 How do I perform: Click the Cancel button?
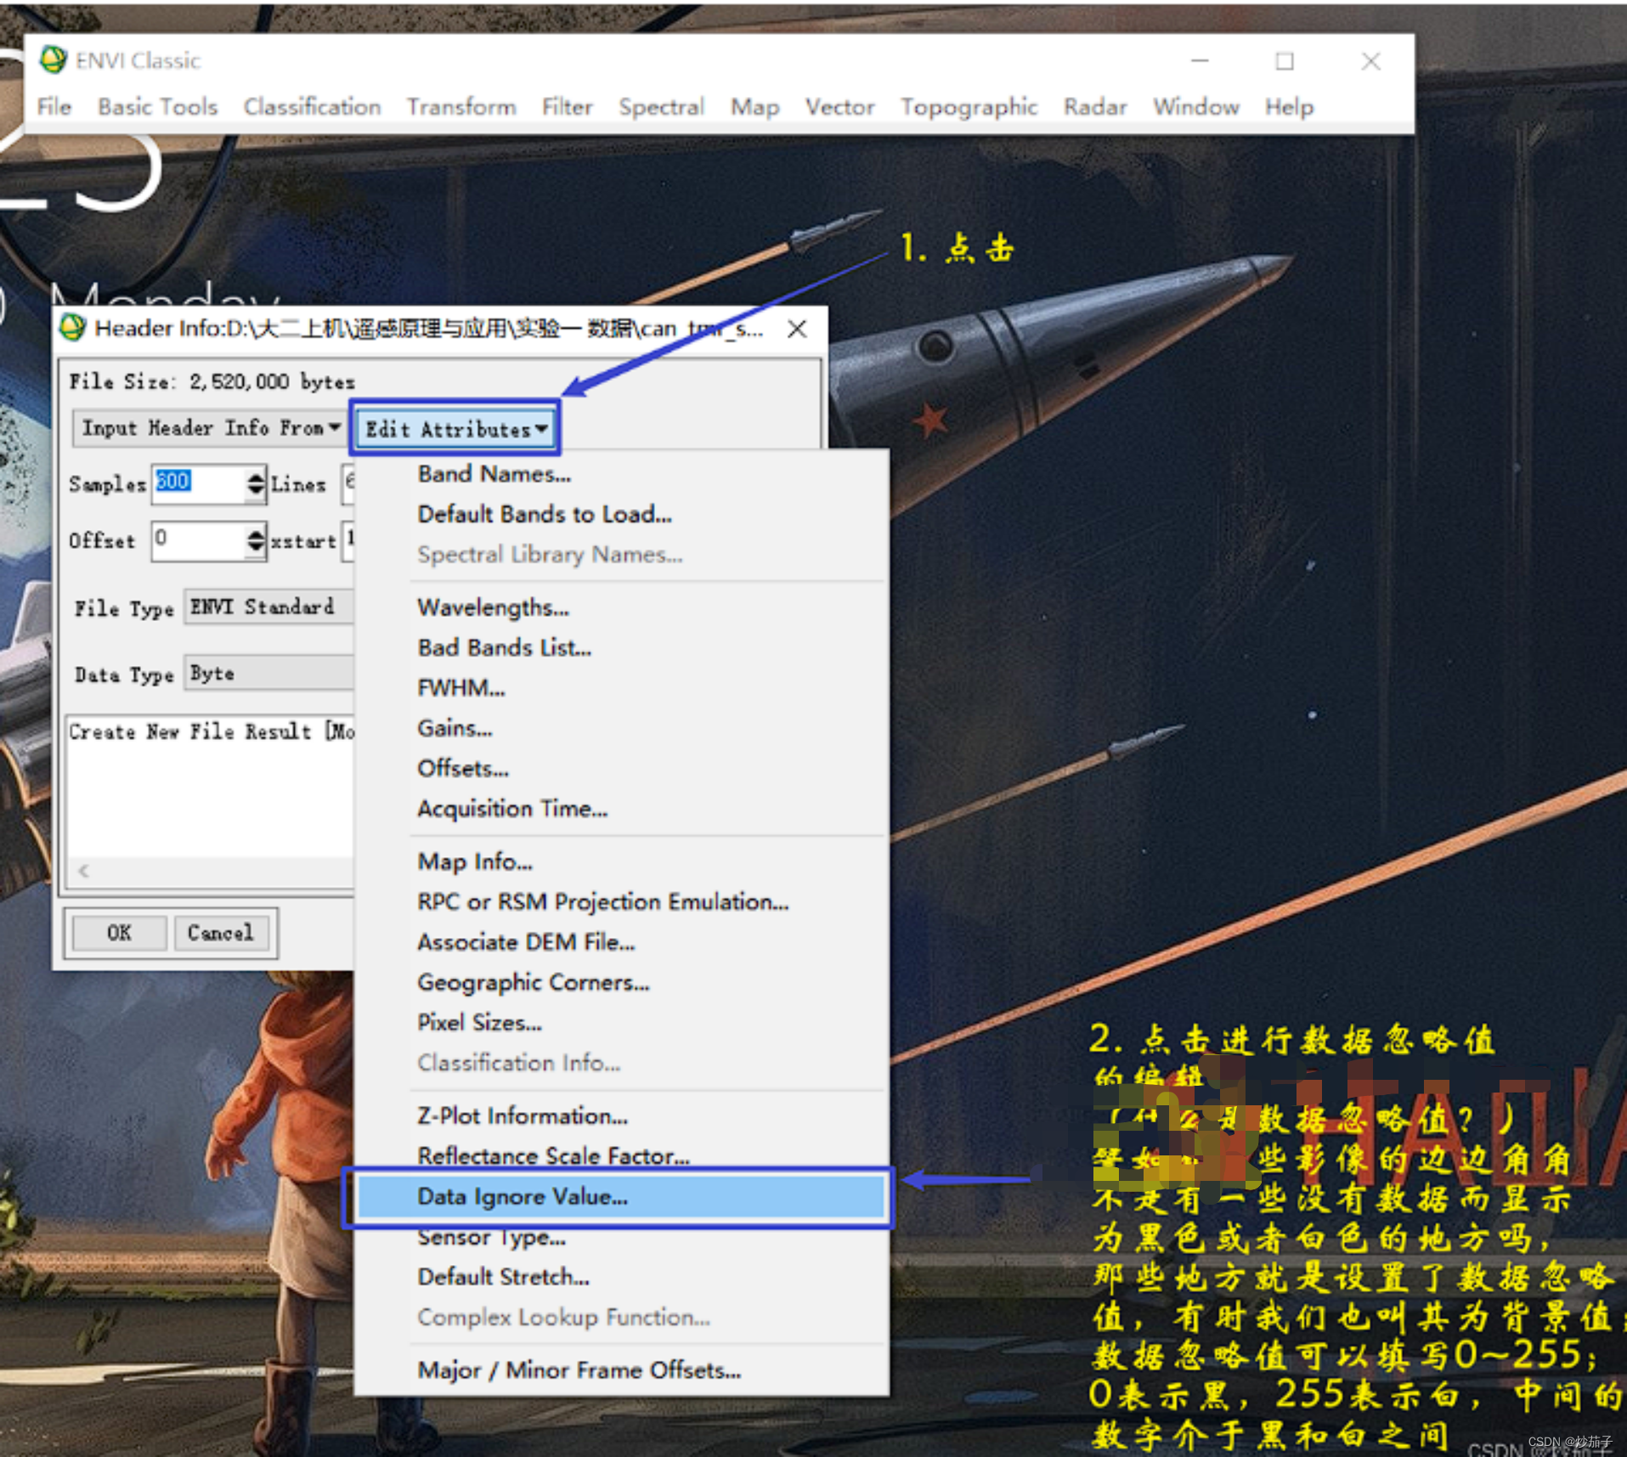221,933
